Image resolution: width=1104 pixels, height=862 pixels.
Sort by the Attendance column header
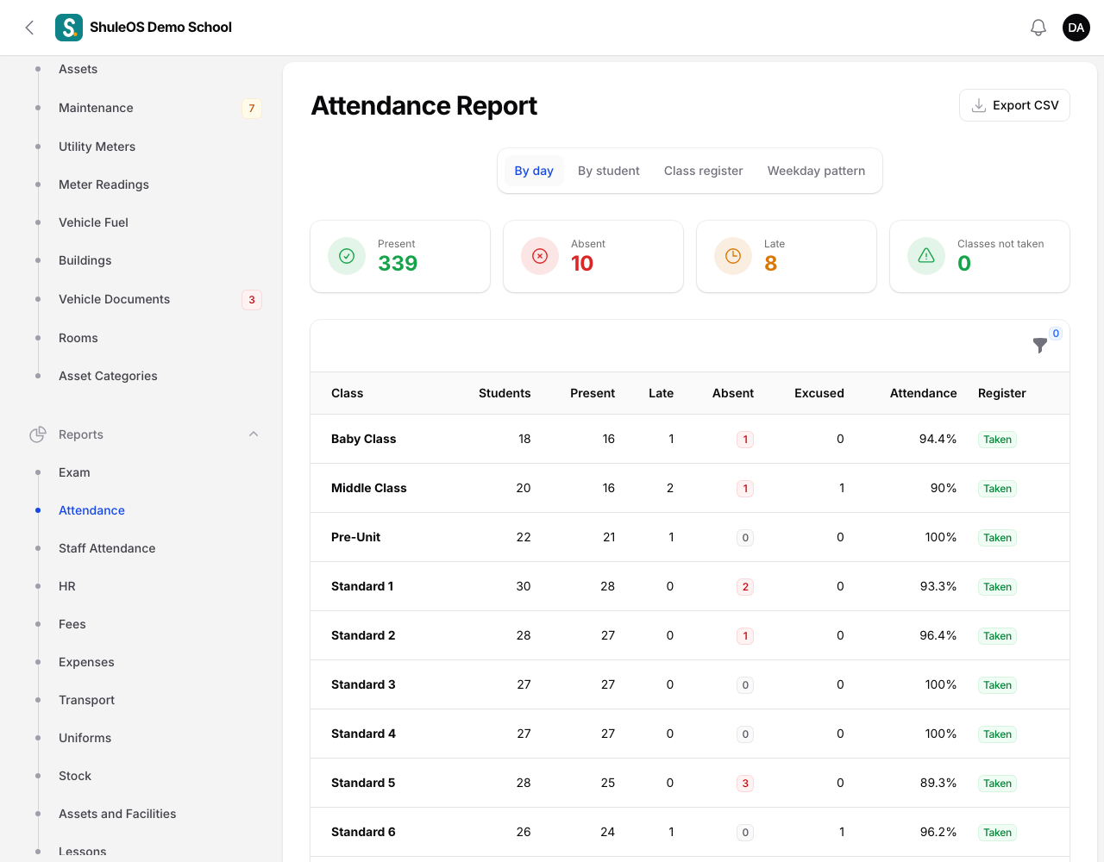coord(923,393)
